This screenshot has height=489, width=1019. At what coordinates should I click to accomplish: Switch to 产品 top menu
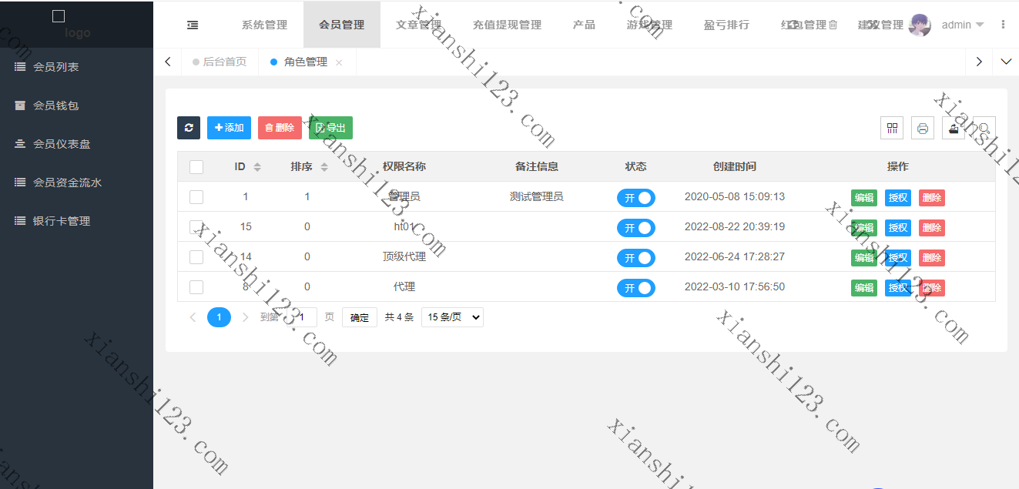point(584,25)
